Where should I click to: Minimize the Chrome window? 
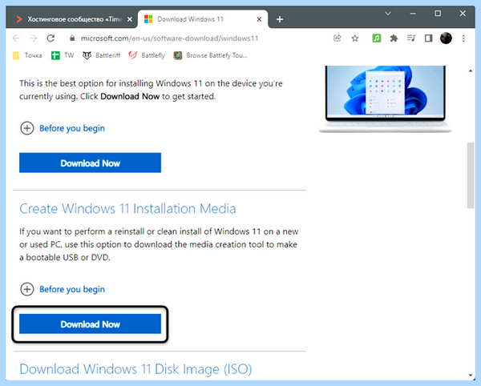(x=413, y=14)
